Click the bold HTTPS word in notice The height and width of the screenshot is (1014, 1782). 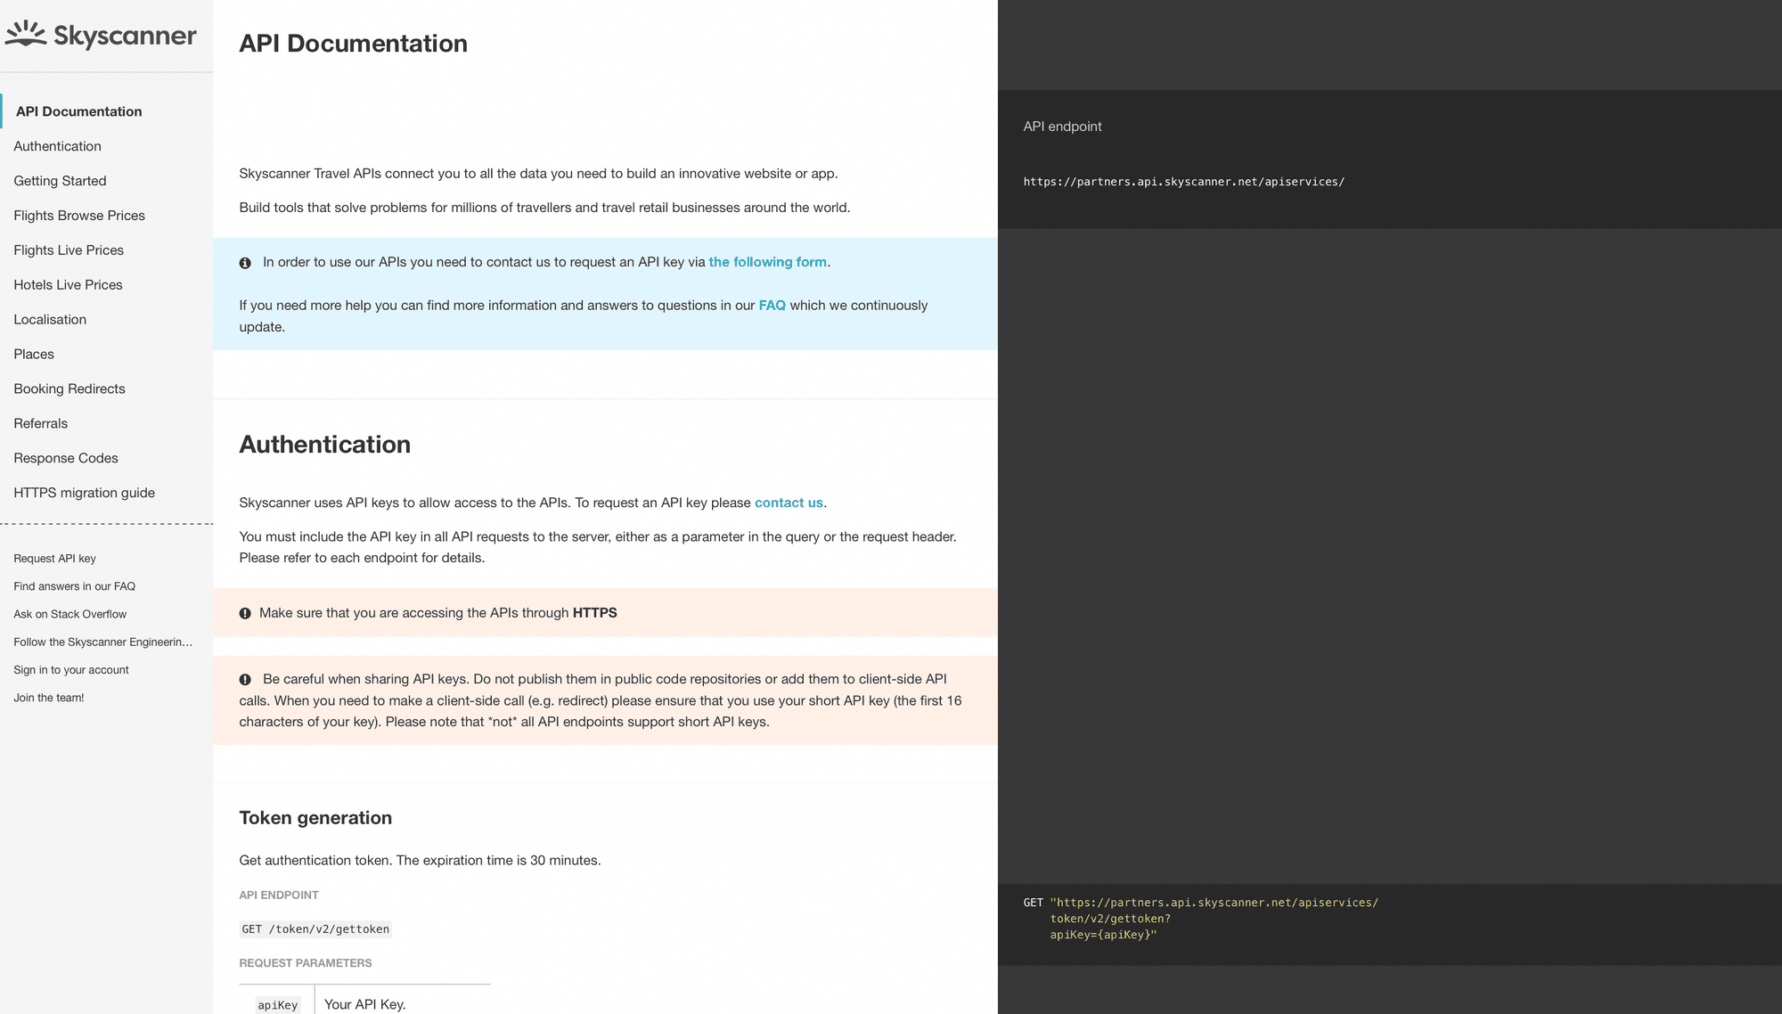tap(594, 613)
